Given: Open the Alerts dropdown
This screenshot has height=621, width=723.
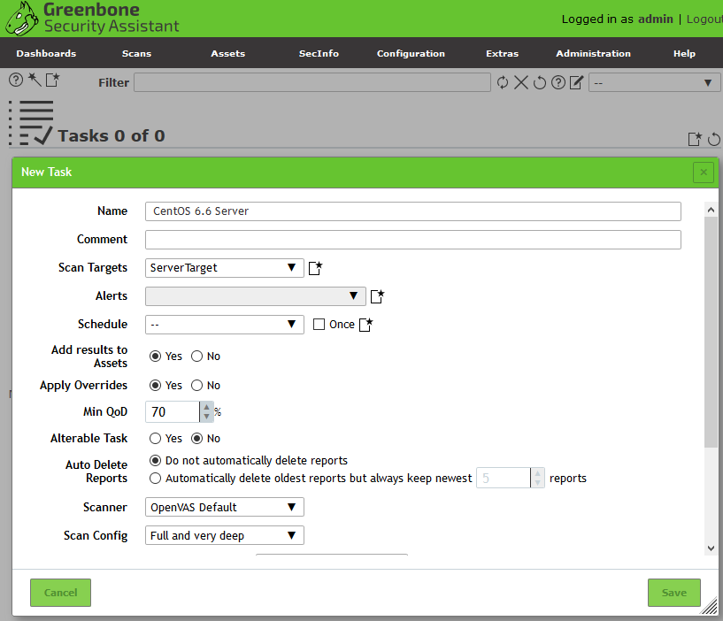Looking at the screenshot, I should click(256, 296).
